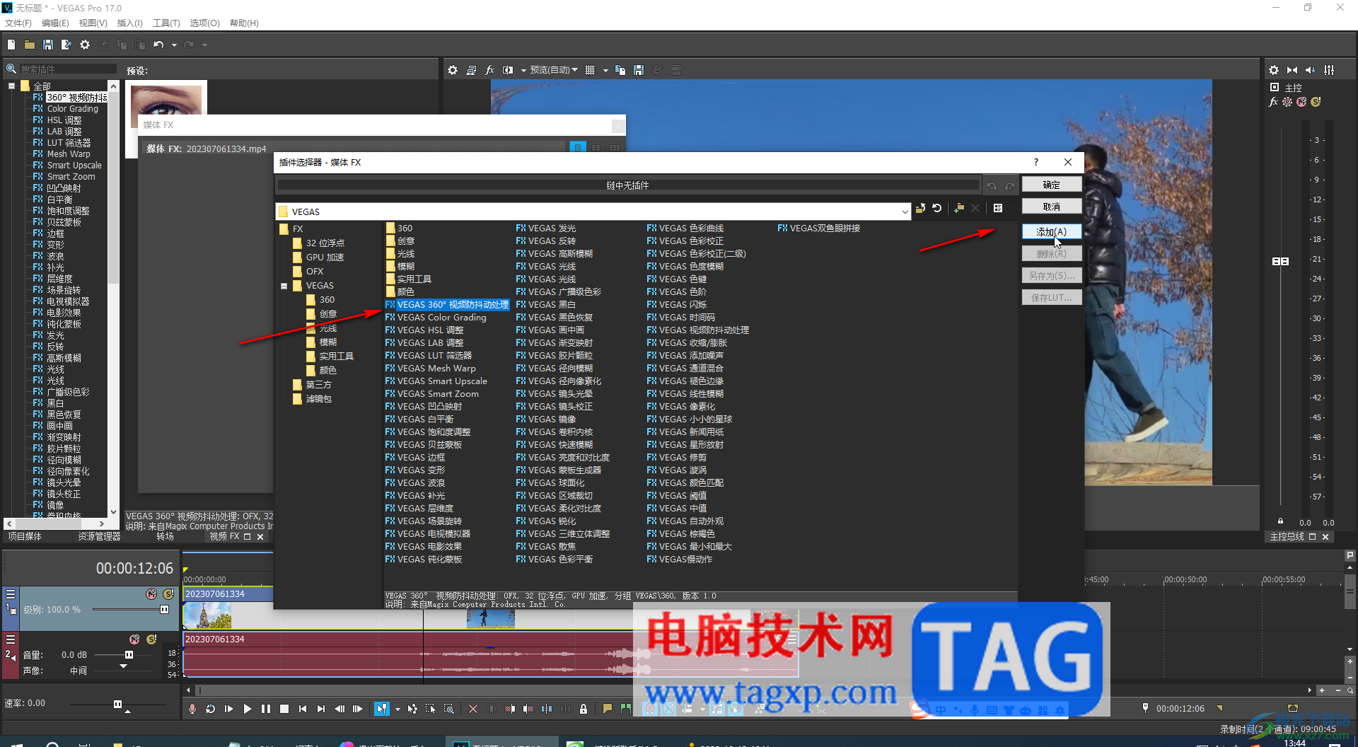
Task: Switch to the 转场 tab
Action: [165, 537]
